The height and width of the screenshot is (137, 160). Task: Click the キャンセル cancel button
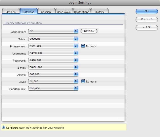[147, 19]
